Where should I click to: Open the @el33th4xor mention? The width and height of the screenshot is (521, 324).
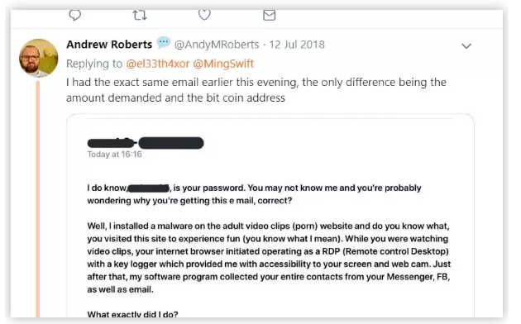click(x=157, y=64)
